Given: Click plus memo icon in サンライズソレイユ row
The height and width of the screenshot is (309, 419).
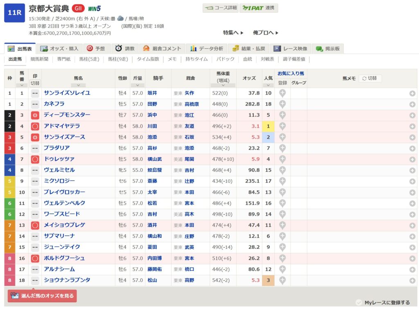Looking at the screenshot, I should pos(412,93).
